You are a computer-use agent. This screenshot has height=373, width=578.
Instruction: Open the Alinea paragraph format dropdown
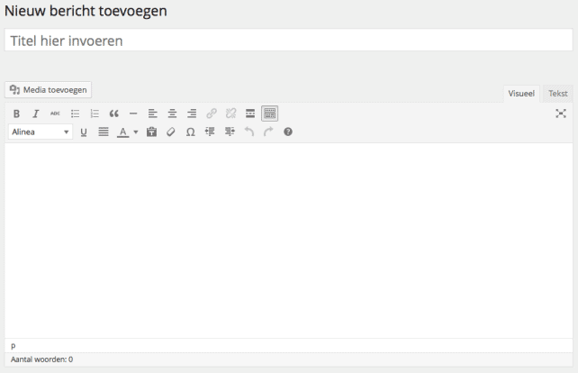pos(41,132)
